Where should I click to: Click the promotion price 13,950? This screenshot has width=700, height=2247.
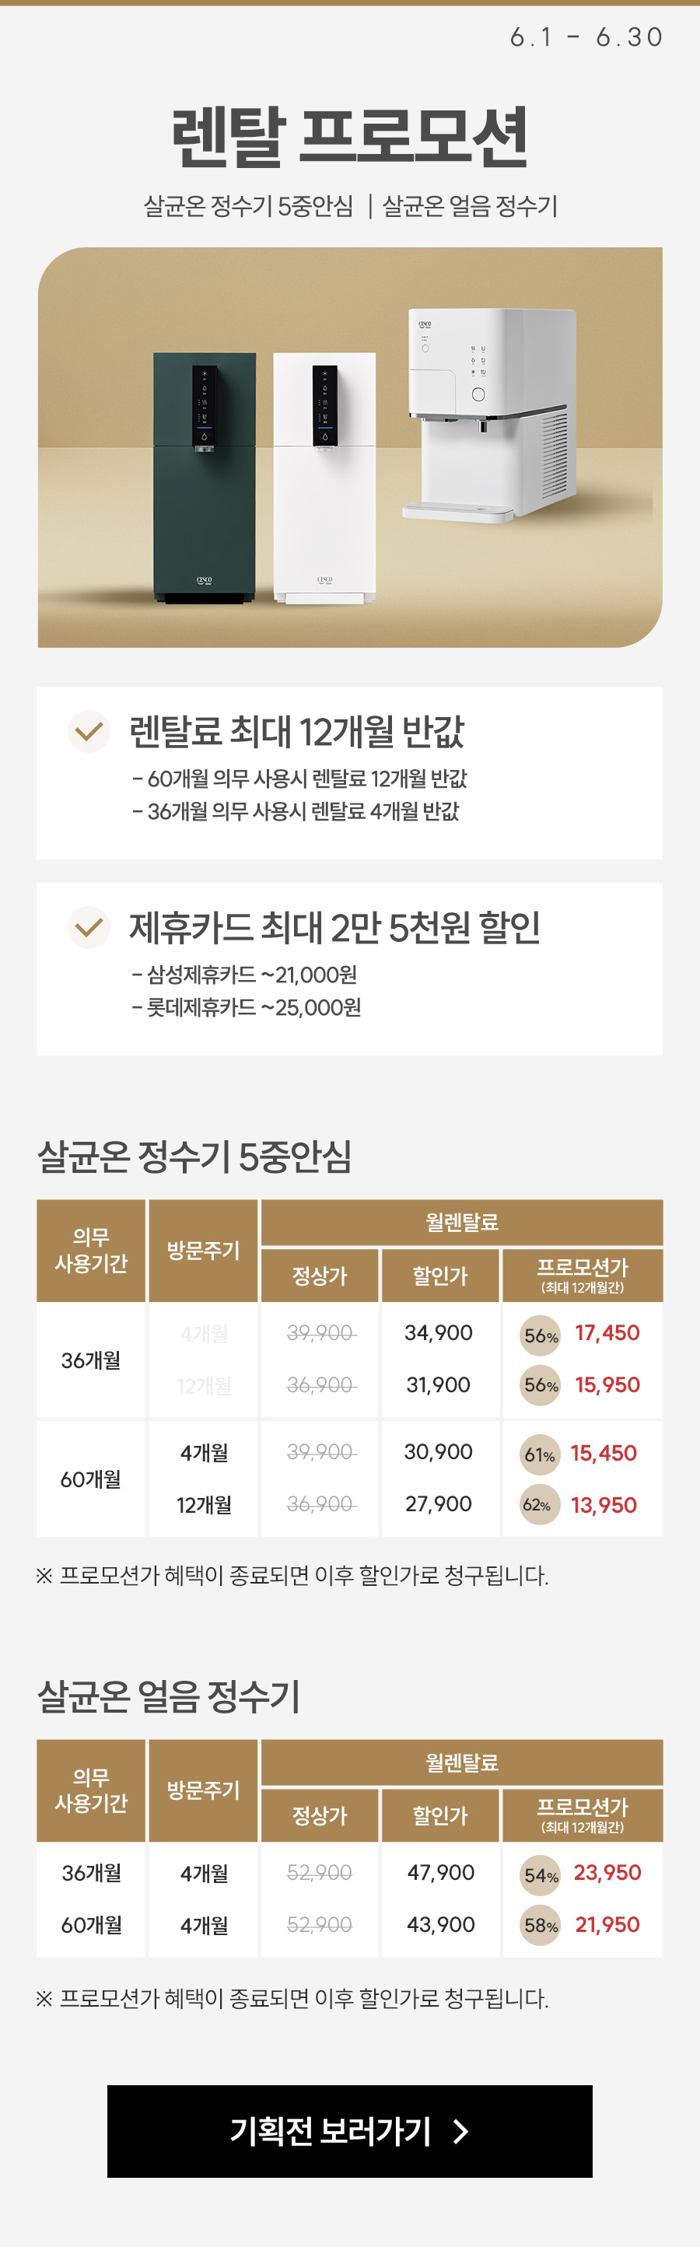604,1505
